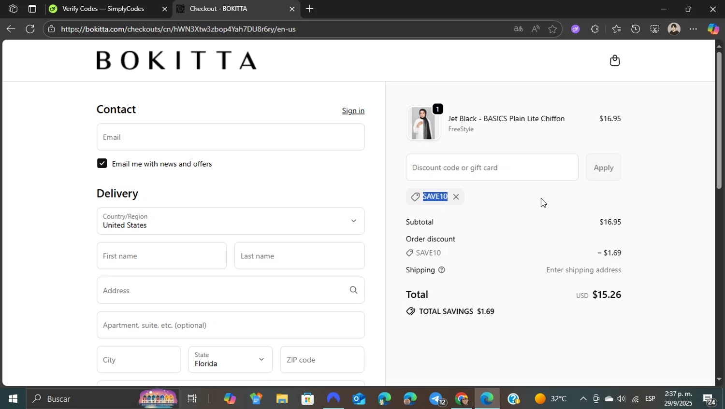Close the Checkout BOKITTA tab
Screen dimensions: 725x409
coord(292,9)
